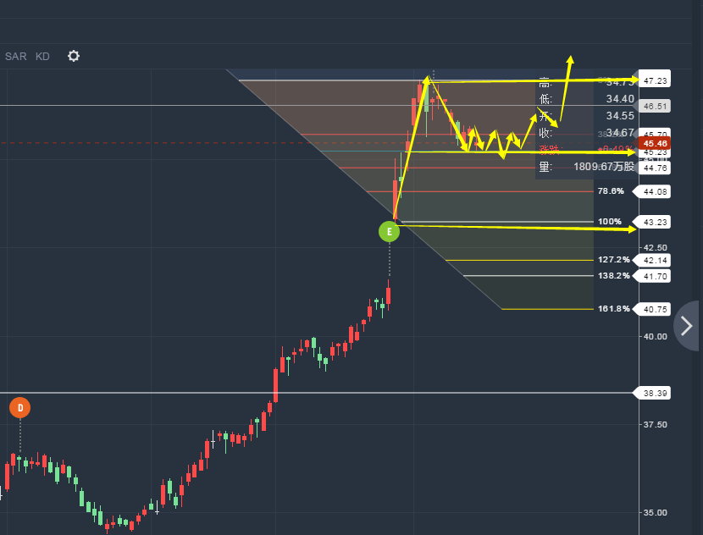This screenshot has height=535, width=703.
Task: Open chart settings with the gear icon
Action: (74, 56)
